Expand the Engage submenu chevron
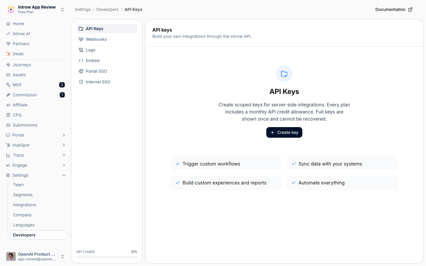The image size is (426, 266). pos(64,165)
